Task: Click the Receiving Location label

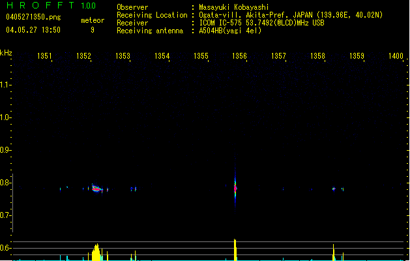Action: [x=152, y=15]
